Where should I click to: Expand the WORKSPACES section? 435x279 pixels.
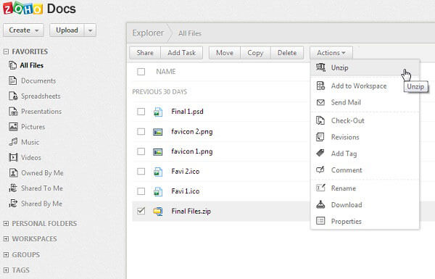click(6, 239)
